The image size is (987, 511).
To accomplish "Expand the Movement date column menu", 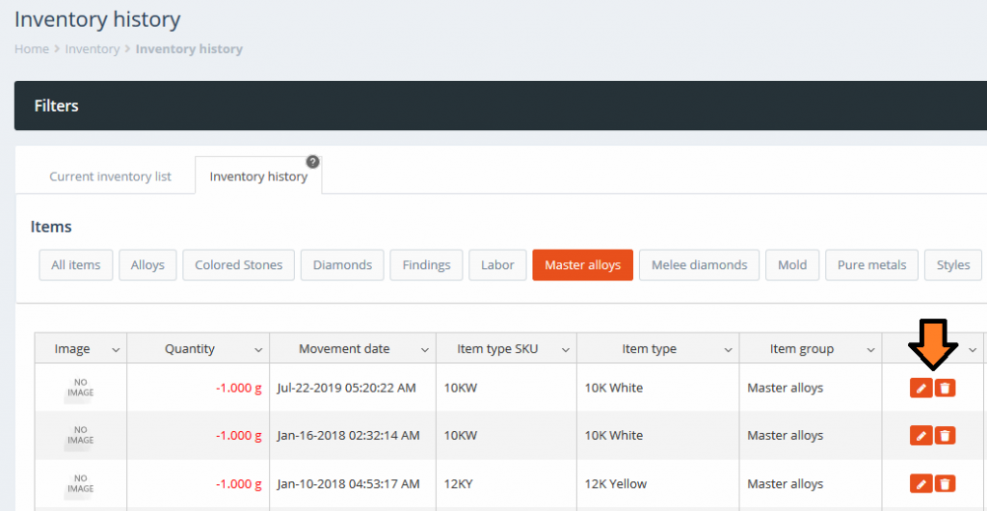I will 424,349.
